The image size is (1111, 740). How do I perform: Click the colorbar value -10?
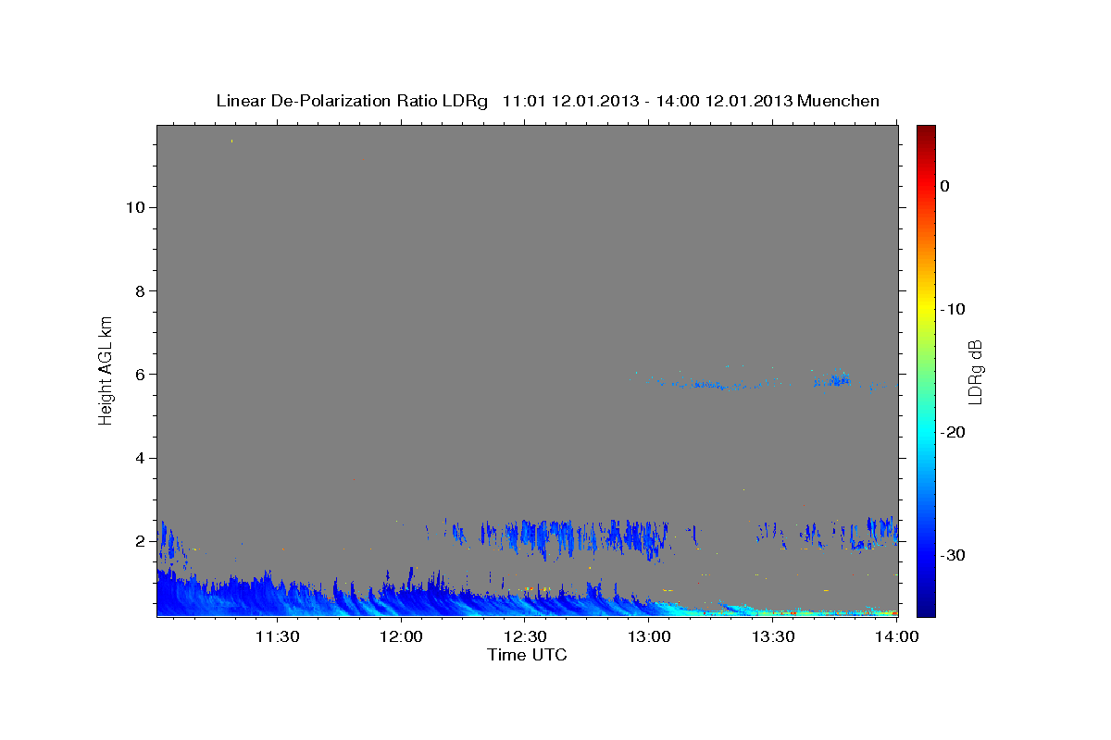tap(954, 309)
